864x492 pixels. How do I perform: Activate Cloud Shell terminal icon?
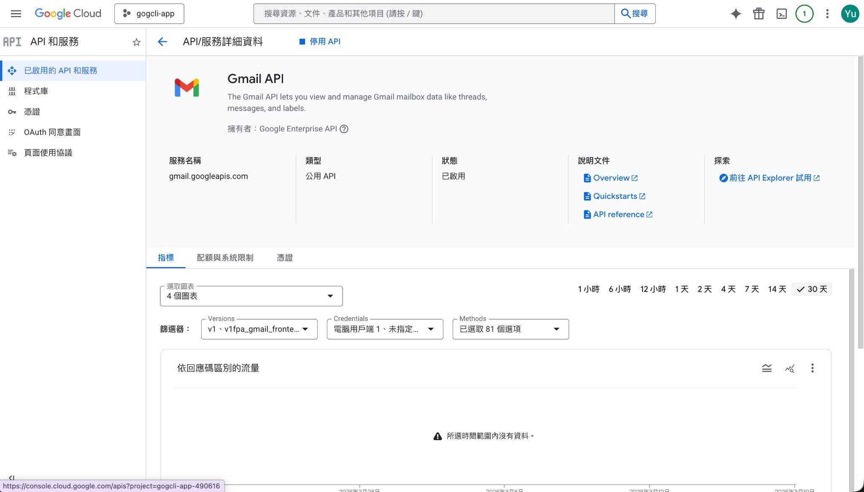tap(781, 13)
